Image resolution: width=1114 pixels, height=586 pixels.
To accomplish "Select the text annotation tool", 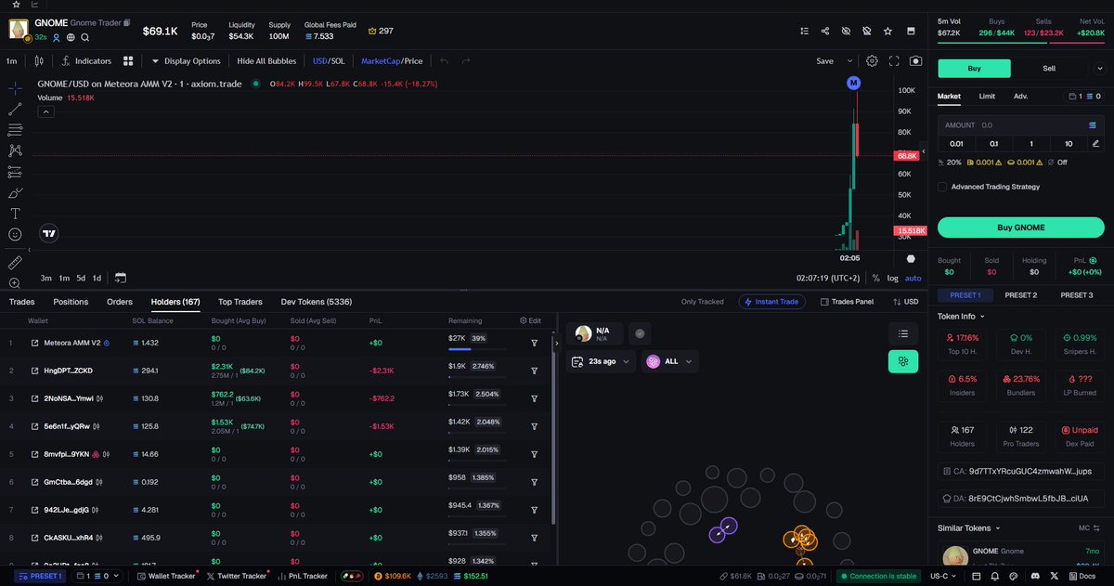I will 15,214.
